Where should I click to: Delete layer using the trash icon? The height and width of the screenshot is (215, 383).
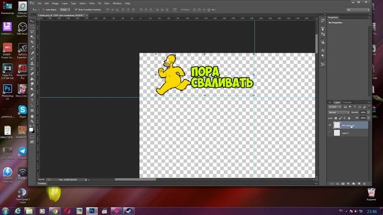point(364,184)
